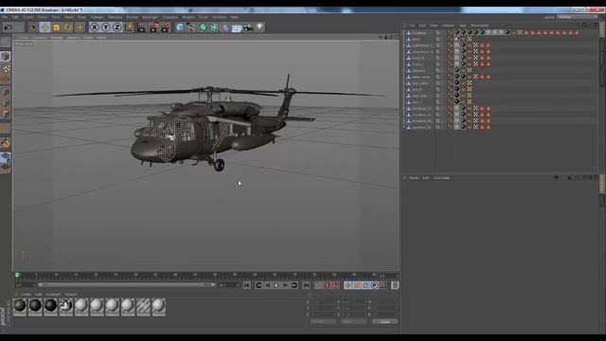This screenshot has height=341, width=606.
Task: Go to end of animation
Action: point(306,285)
